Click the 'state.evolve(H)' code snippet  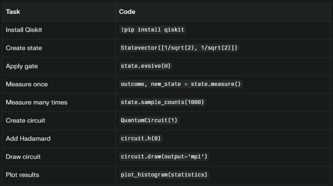pyautogui.click(x=146, y=66)
